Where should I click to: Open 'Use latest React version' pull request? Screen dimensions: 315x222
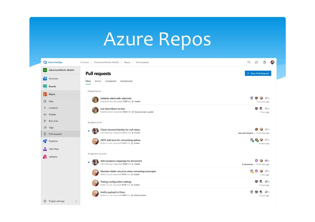tap(113, 109)
